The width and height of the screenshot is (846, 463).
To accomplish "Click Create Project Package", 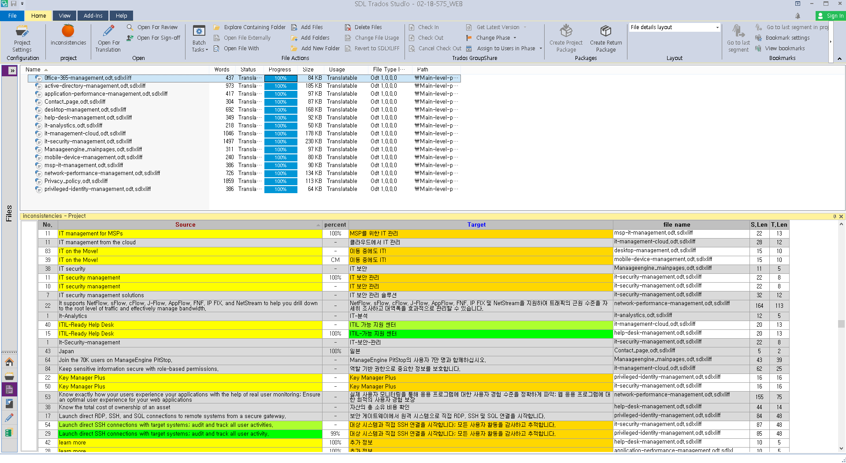I will coord(566,38).
